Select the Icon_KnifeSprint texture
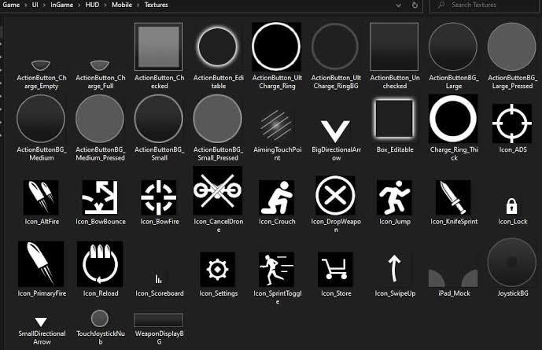542x350 pixels. pyautogui.click(x=453, y=197)
